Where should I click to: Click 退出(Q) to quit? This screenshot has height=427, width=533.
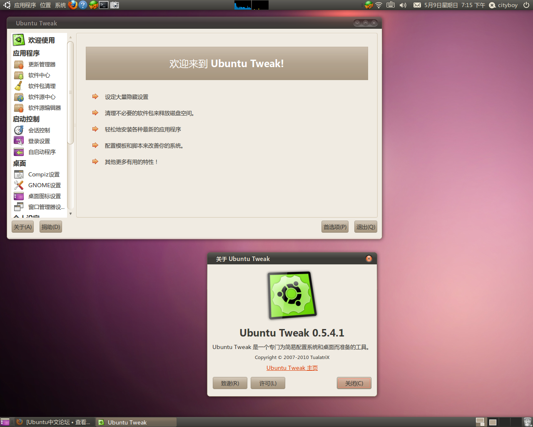[366, 227]
